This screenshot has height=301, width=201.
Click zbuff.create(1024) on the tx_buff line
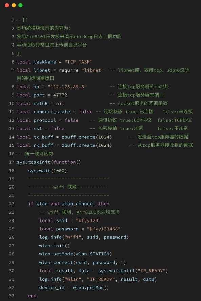click(x=87, y=137)
